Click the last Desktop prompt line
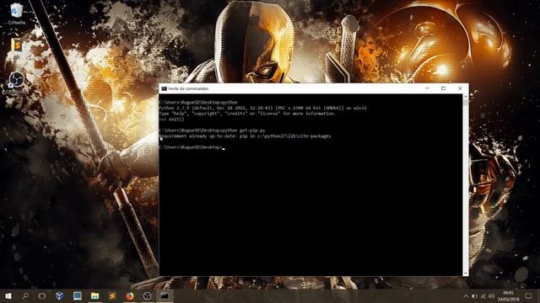Screen dimensions: 540x303 (x=192, y=147)
